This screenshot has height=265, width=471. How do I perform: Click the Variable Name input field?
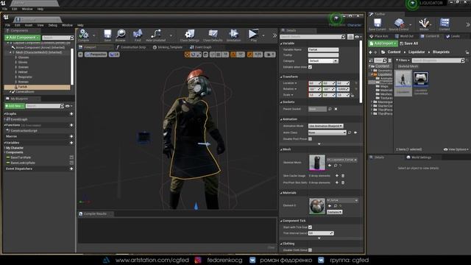(x=323, y=49)
